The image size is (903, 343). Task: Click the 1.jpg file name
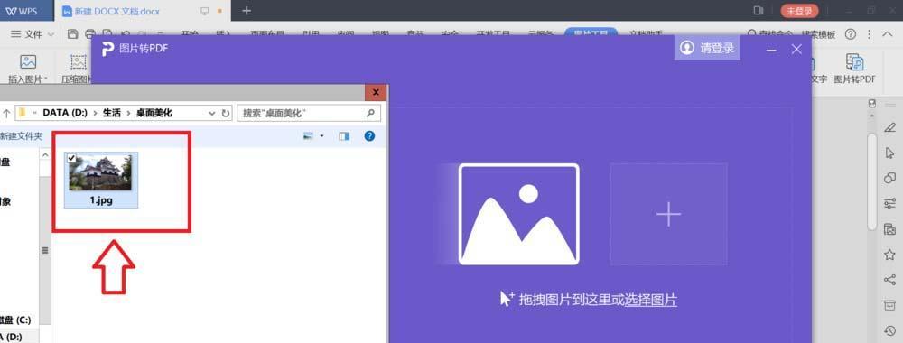point(101,200)
